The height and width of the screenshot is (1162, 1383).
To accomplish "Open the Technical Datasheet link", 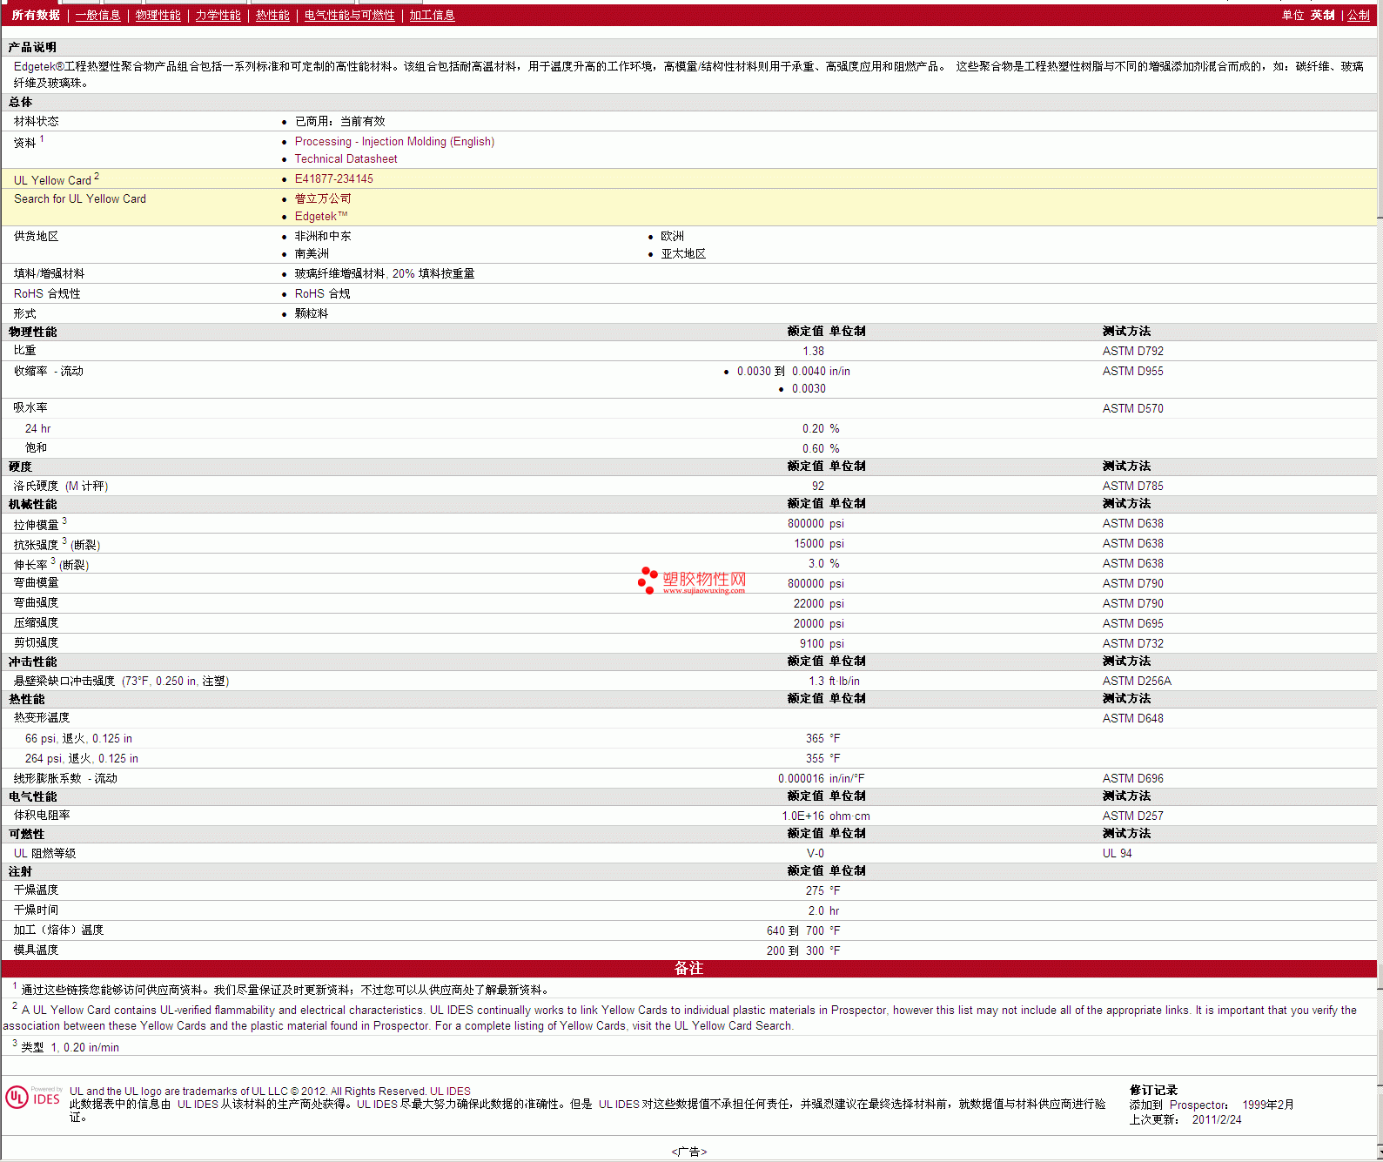I will pos(346,159).
